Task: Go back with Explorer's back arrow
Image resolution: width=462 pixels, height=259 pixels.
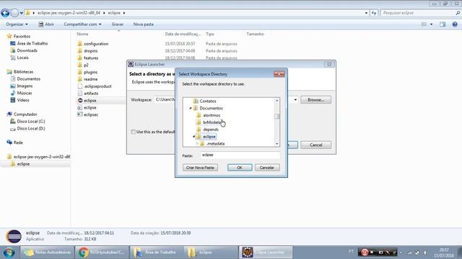Action: [5, 13]
